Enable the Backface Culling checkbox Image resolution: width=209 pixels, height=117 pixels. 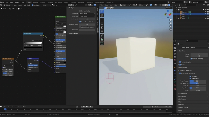tap(80, 11)
